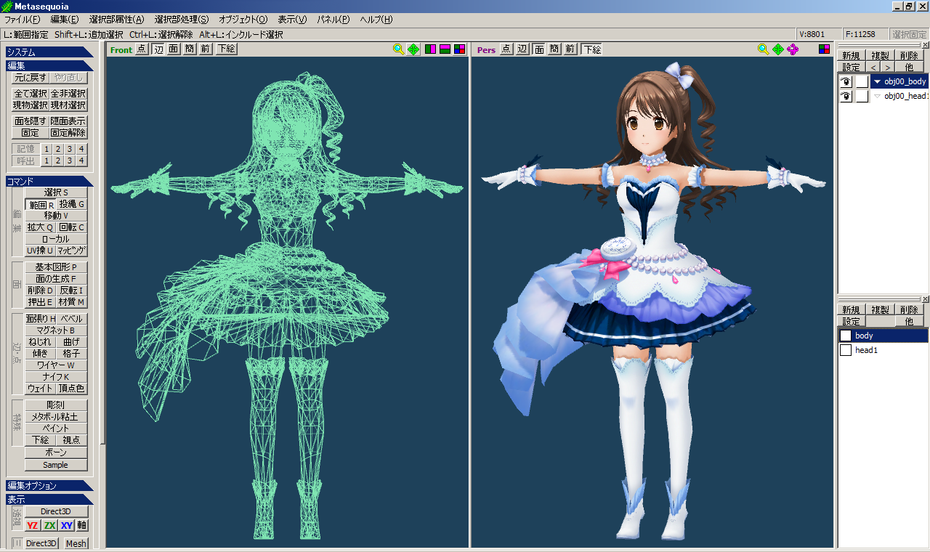Choose the ボーン bone command
Image resolution: width=930 pixels, height=552 pixels.
[x=56, y=452]
